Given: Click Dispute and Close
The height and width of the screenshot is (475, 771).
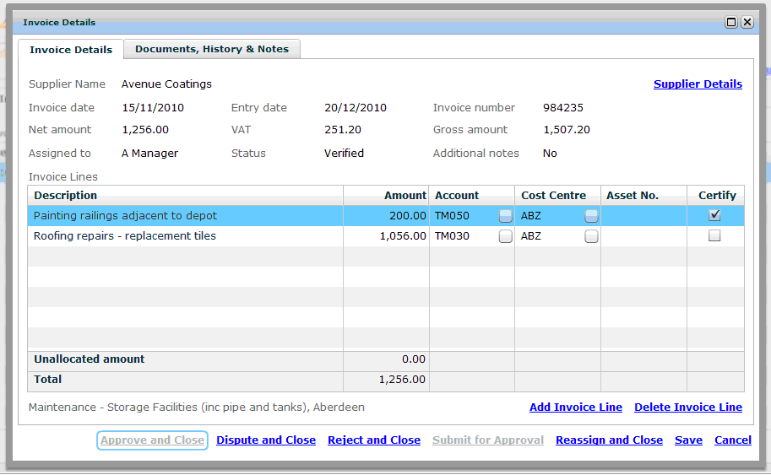Looking at the screenshot, I should pyautogui.click(x=266, y=440).
